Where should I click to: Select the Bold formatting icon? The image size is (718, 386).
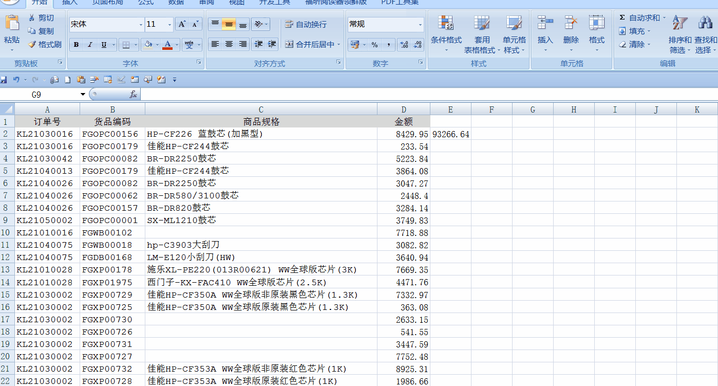click(x=75, y=44)
